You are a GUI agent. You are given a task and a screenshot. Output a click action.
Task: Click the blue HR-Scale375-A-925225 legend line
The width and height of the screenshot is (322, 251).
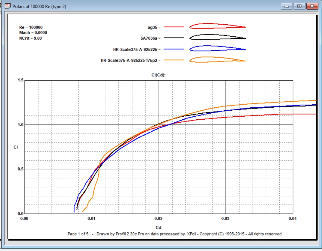pos(174,49)
